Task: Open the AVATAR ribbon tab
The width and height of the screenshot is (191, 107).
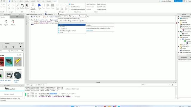Action: coord(33,1)
